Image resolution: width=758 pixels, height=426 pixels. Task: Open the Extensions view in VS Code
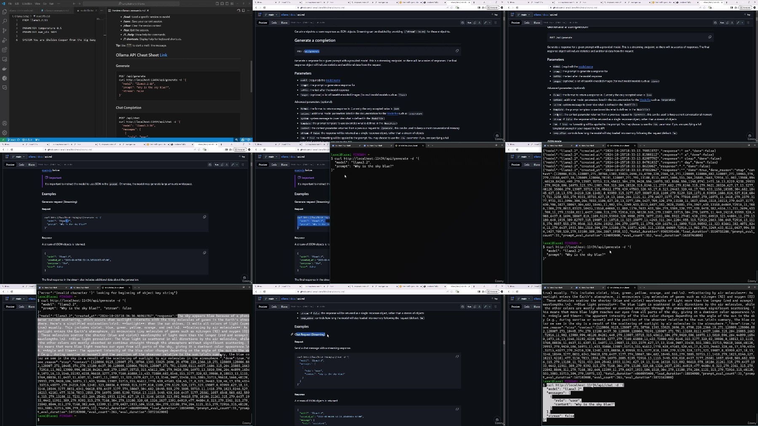5,50
